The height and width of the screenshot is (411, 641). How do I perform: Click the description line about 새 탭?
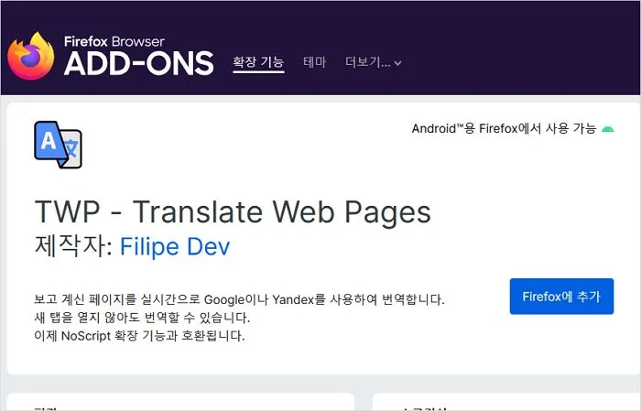click(142, 318)
